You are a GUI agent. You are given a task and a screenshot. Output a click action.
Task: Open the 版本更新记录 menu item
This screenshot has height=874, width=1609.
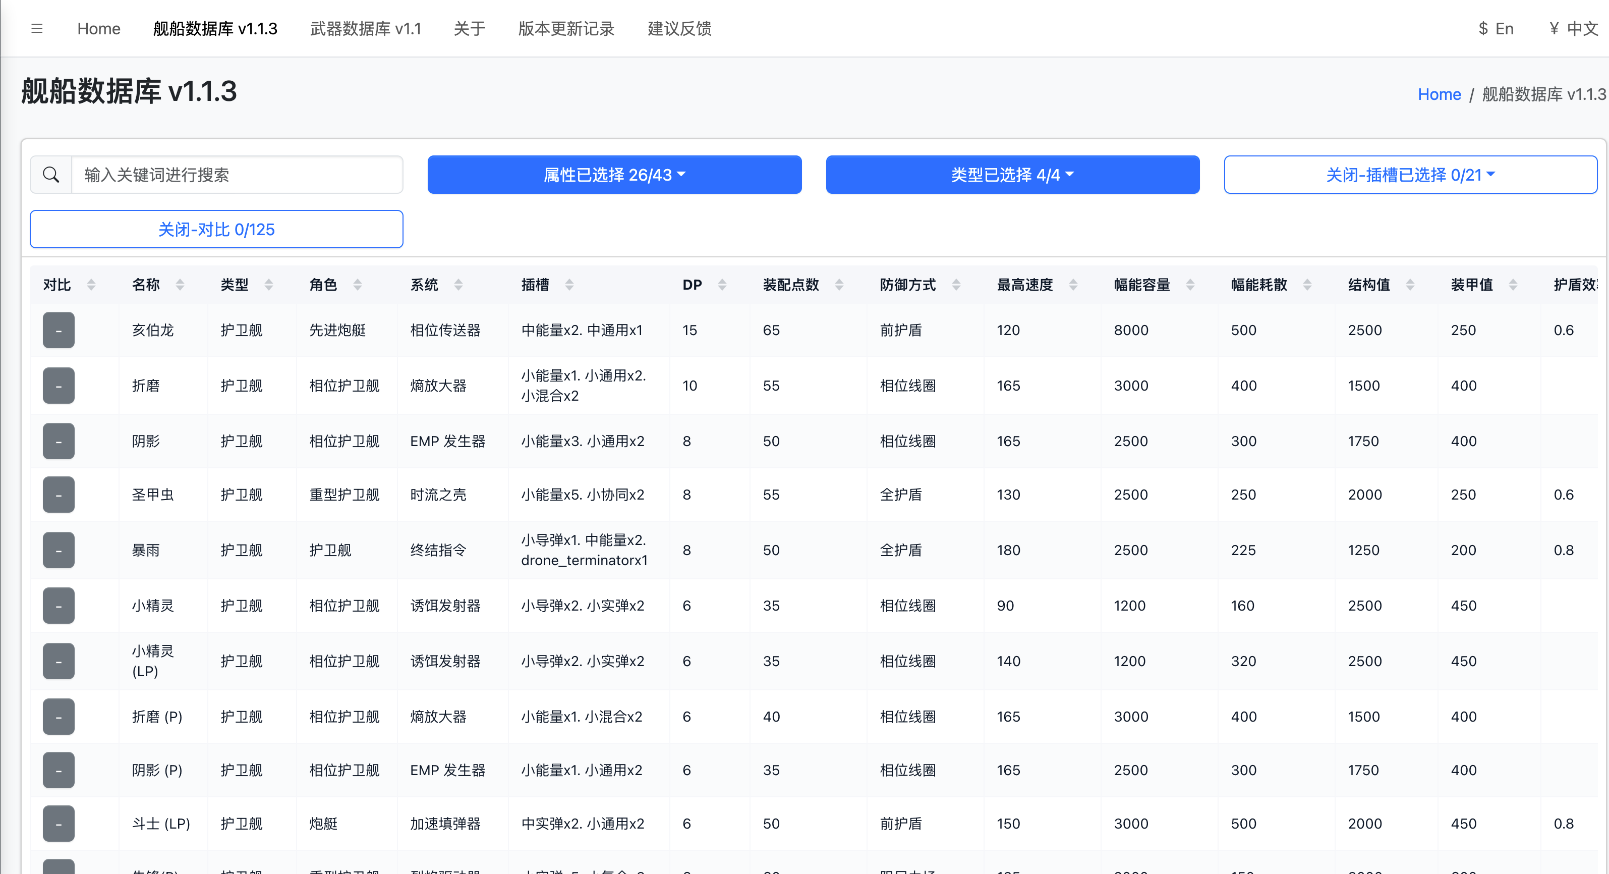click(564, 28)
